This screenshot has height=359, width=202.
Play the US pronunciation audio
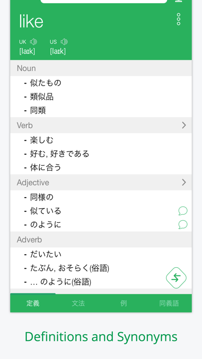coord(64,42)
